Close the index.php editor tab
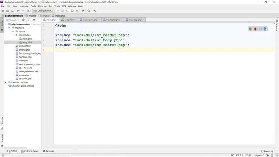Screen dimensions: 279x157 click(x=58, y=20)
